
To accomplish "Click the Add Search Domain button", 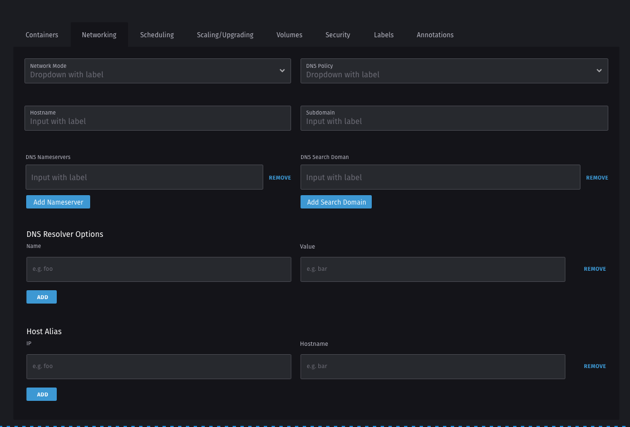I will pyautogui.click(x=336, y=202).
